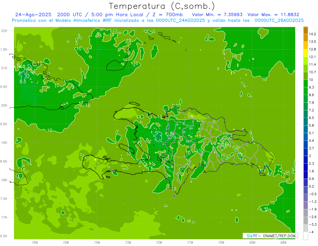
Task: Click the 7.9 color bar value
Action: point(312,103)
